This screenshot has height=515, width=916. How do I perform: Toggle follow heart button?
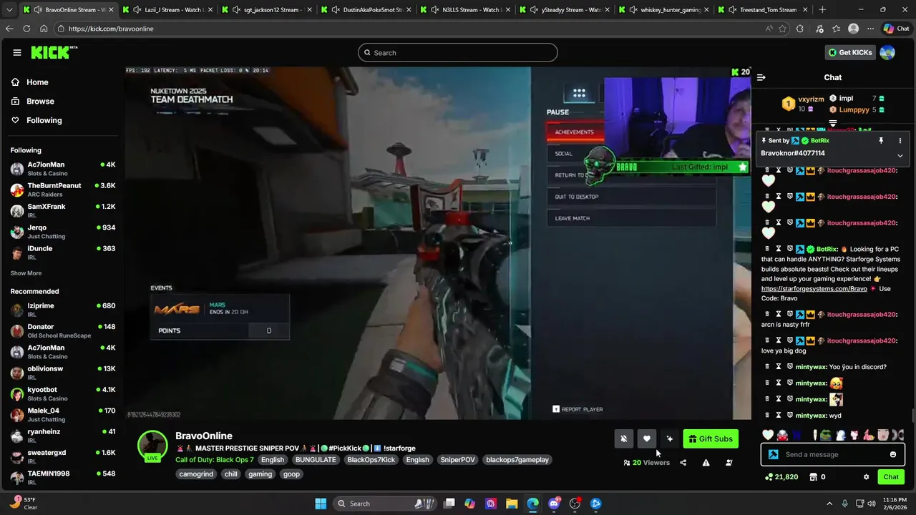tap(647, 439)
